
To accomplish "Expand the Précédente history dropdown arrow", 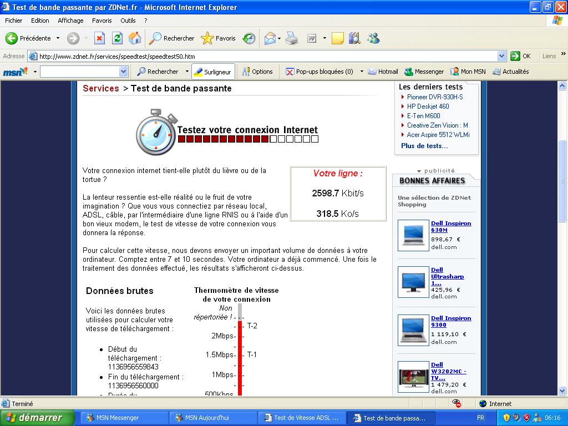I will (58, 38).
